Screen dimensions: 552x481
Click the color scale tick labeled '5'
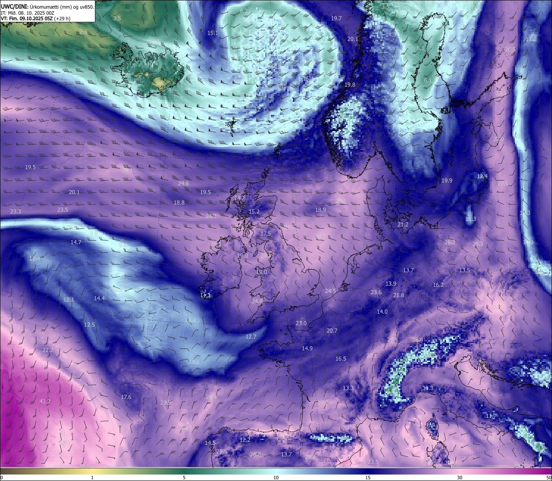(184, 478)
